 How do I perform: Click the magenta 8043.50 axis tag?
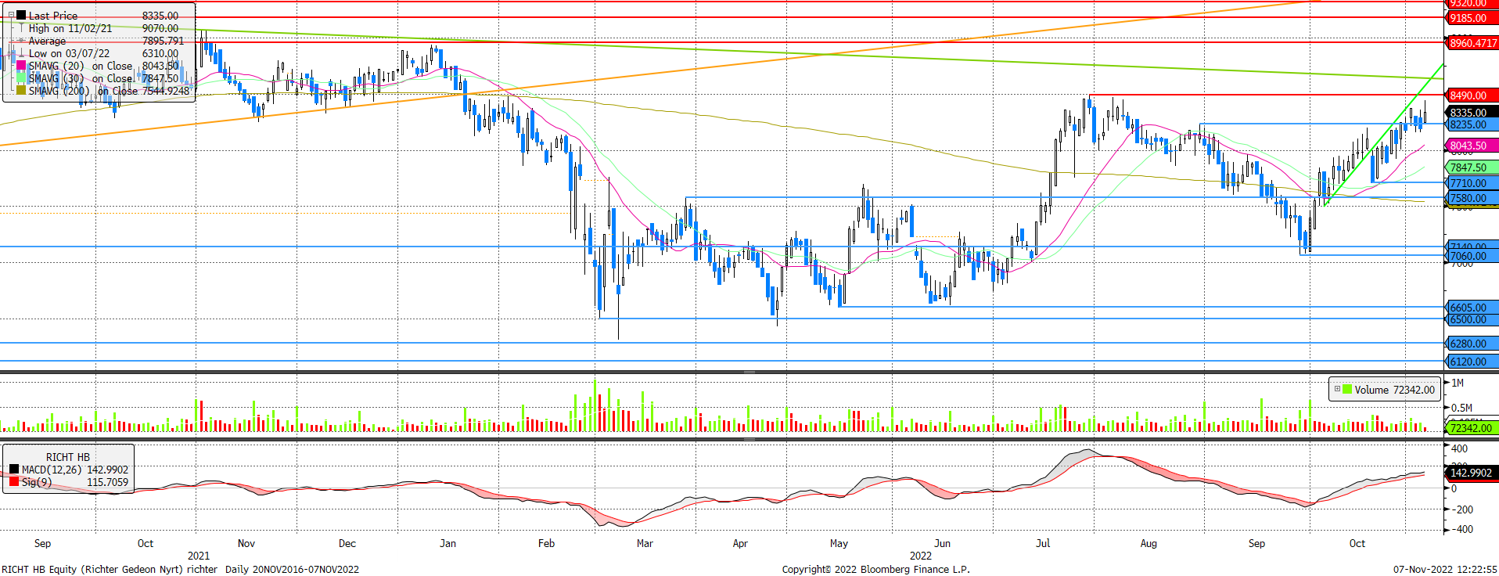(1470, 146)
